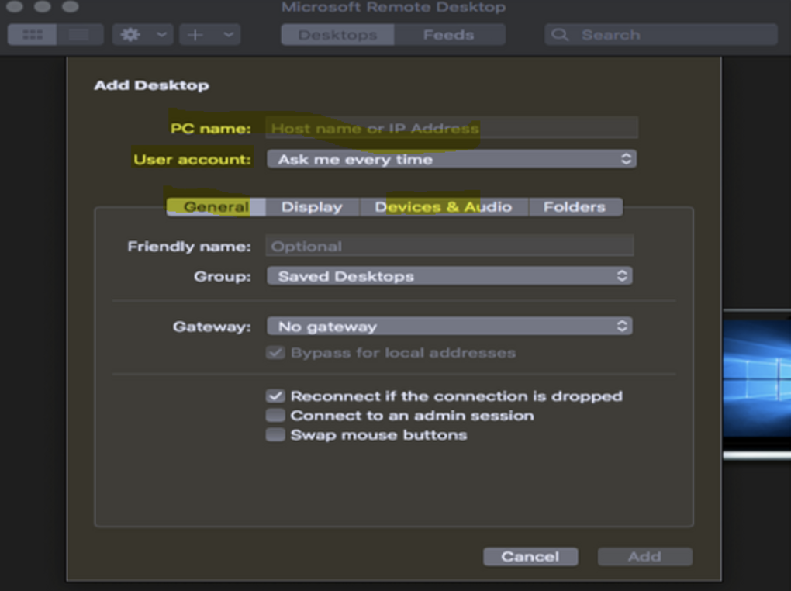Image resolution: width=791 pixels, height=591 pixels.
Task: Click the "Friendly name:" label
Action: pyautogui.click(x=189, y=247)
